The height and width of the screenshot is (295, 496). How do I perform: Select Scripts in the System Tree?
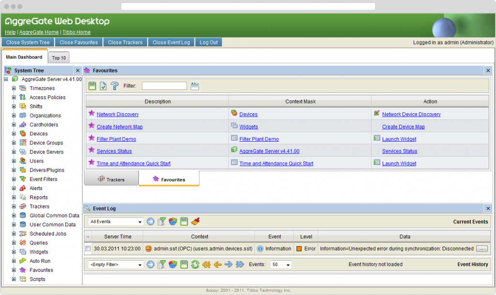(37, 279)
